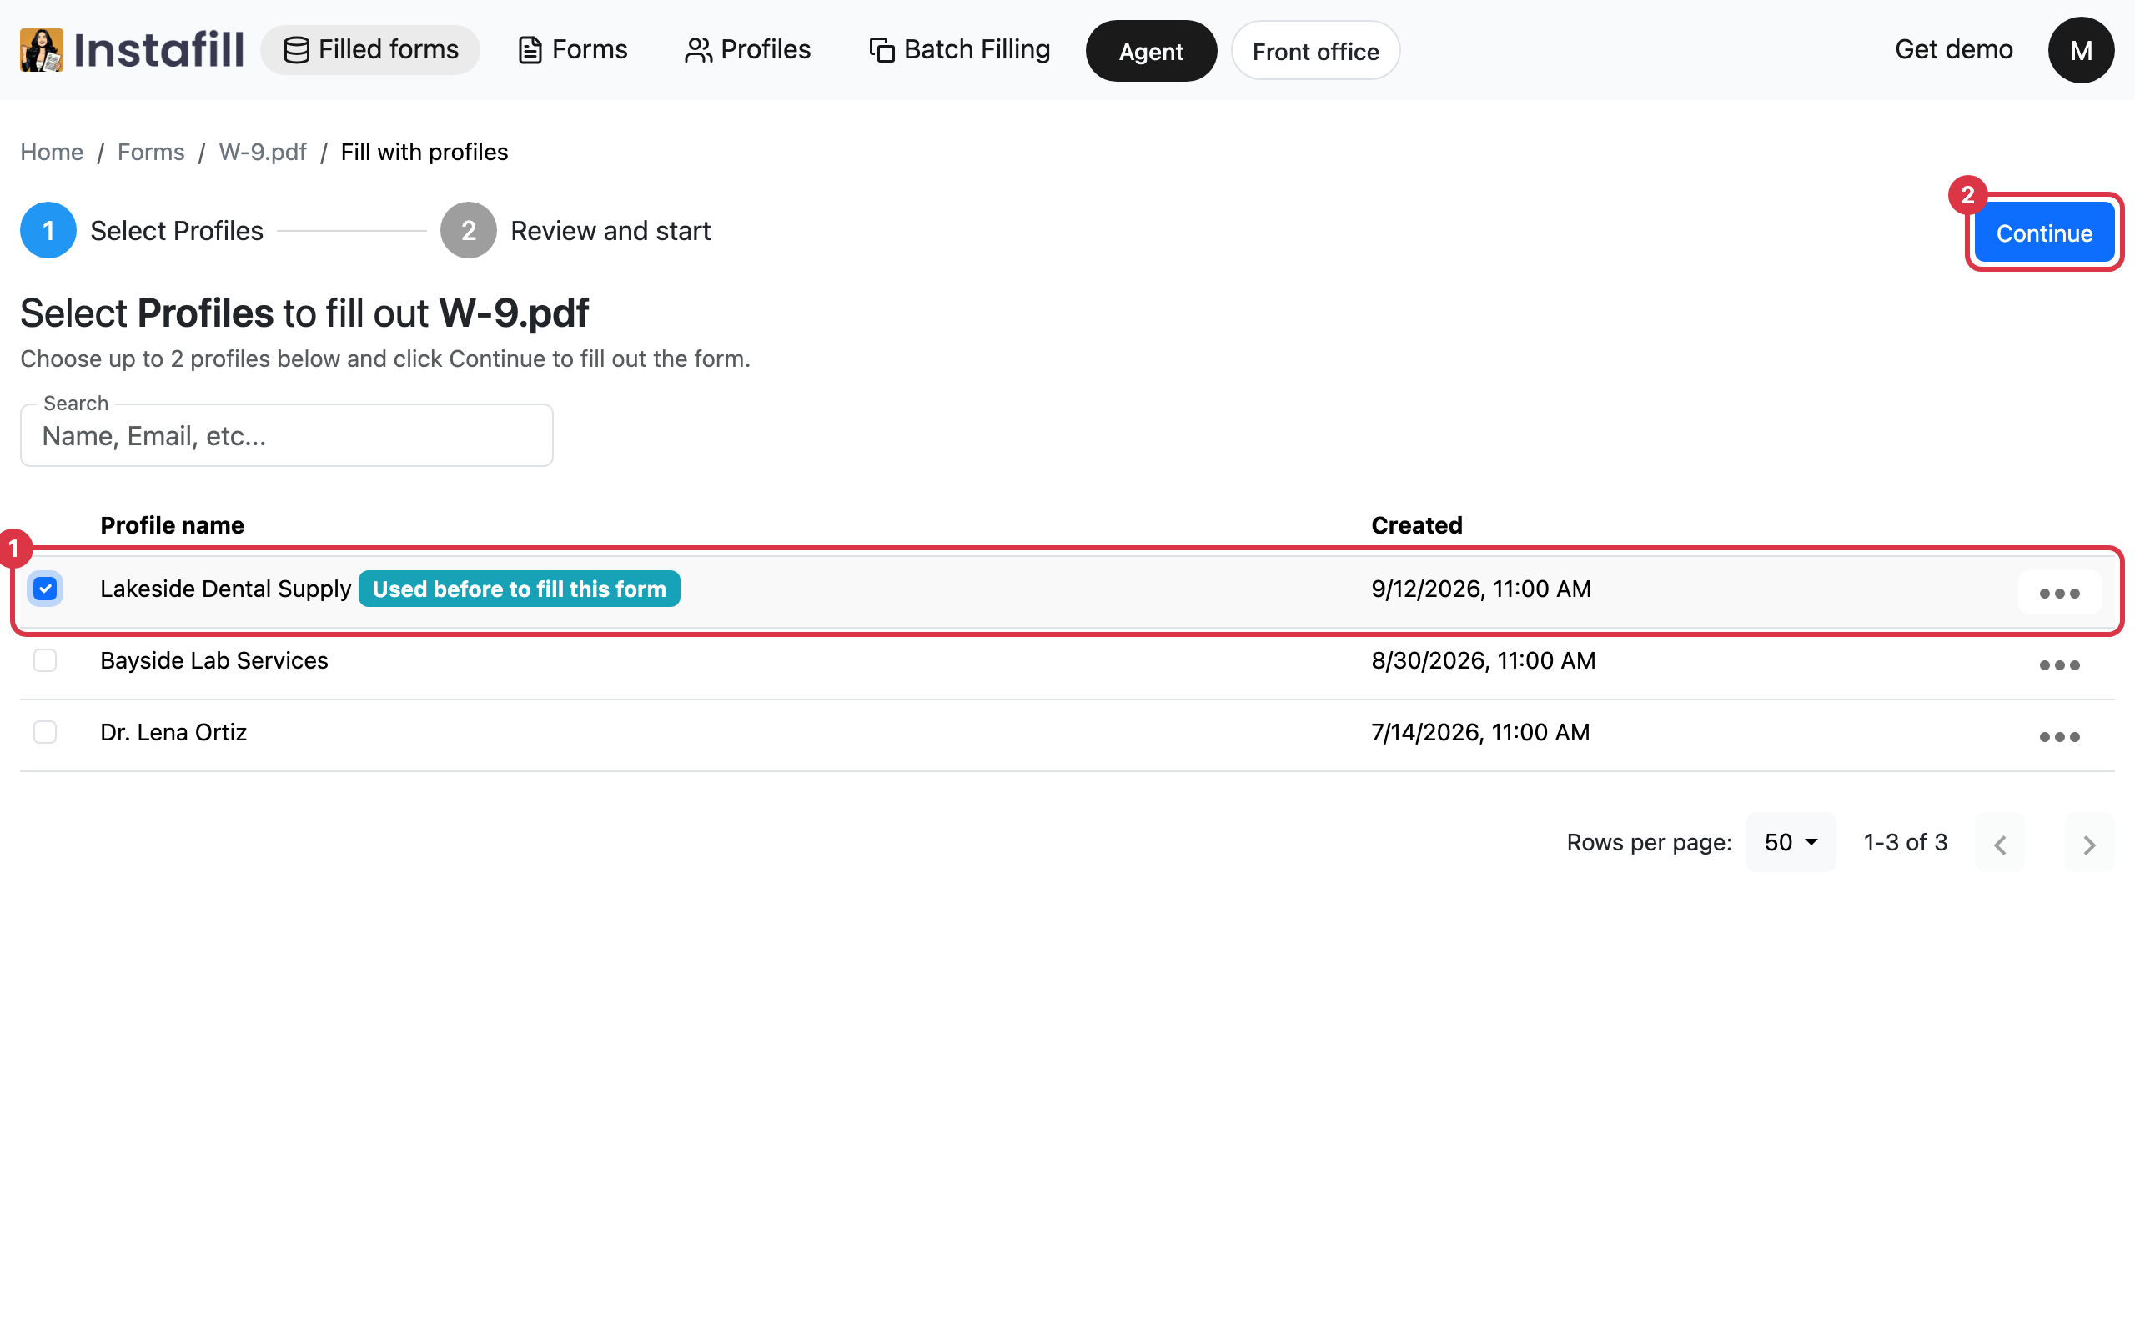The height and width of the screenshot is (1334, 2135).
Task: Click the Bayside Lab Services name
Action: (x=214, y=661)
